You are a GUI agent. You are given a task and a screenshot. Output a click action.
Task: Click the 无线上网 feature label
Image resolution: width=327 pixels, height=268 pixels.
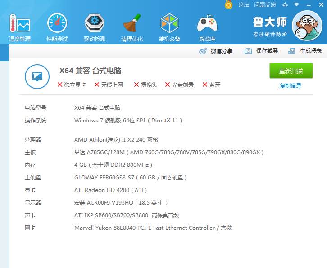112,85
